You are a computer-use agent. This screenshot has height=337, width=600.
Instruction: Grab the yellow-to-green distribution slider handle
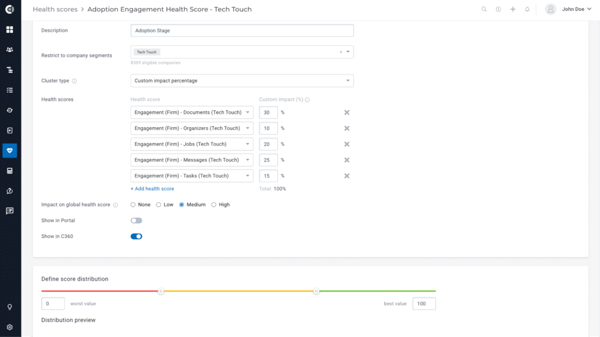coord(316,291)
